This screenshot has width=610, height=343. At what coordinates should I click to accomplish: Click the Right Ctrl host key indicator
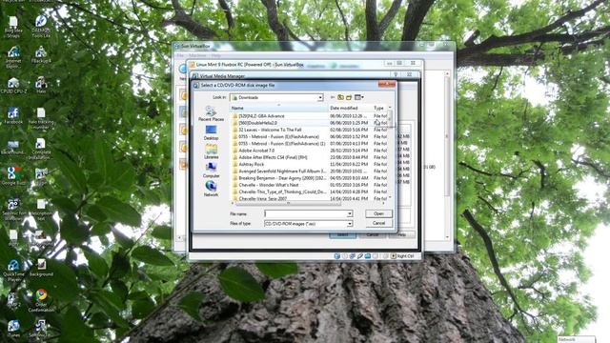pos(402,256)
